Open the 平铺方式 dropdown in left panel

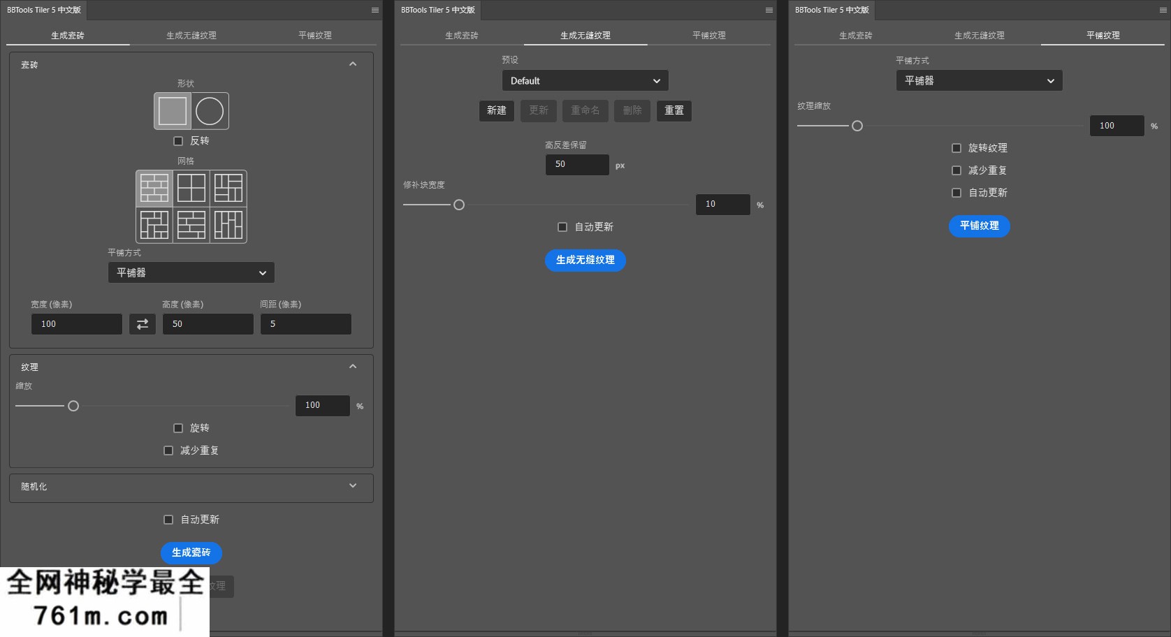pyautogui.click(x=191, y=272)
